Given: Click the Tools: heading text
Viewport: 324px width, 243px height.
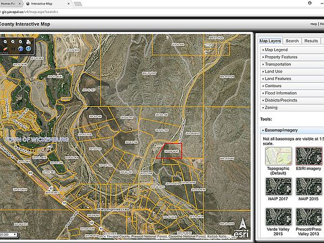Looking at the screenshot, I should 266,119.
